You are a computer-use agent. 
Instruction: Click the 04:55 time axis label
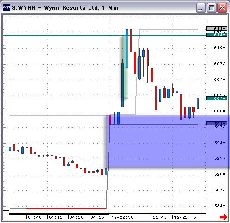(x=97, y=217)
